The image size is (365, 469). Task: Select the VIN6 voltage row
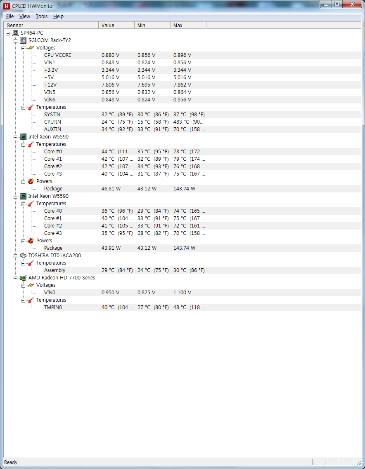[x=202, y=100]
